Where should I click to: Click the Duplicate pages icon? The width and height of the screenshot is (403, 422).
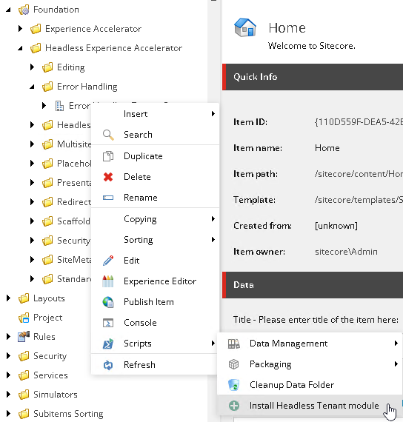click(x=108, y=156)
